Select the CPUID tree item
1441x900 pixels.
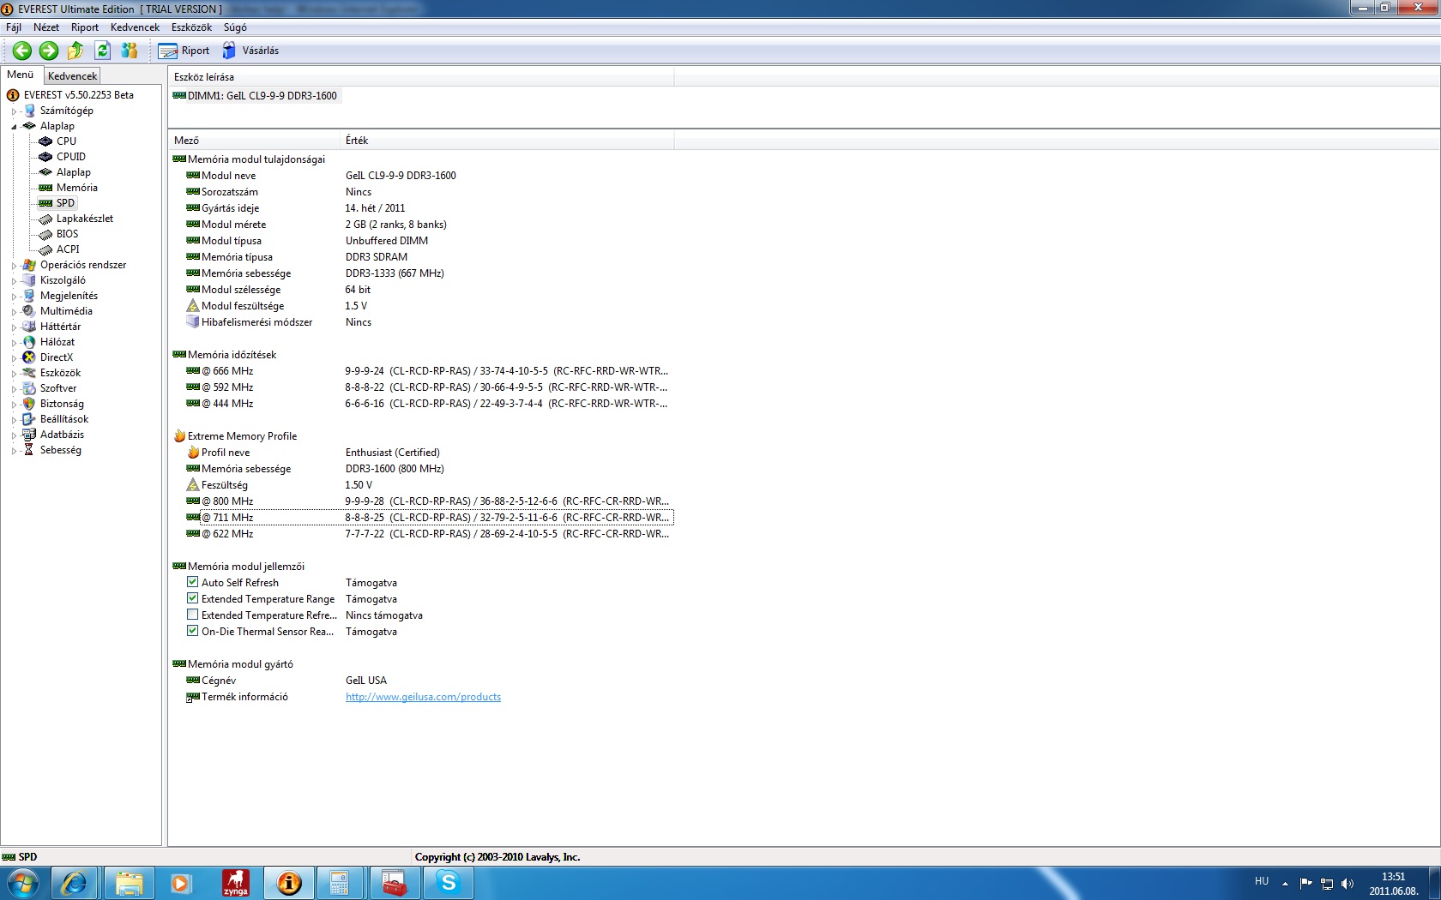click(x=71, y=157)
